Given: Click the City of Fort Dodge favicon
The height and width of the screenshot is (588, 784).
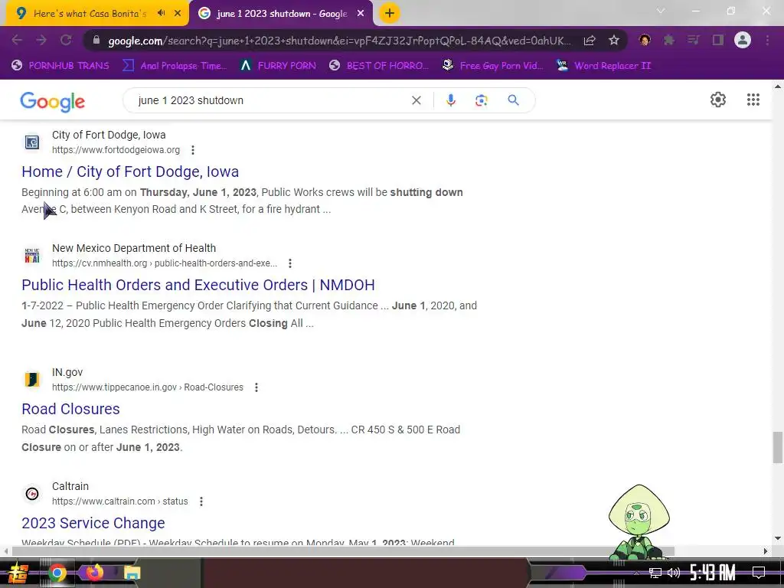Looking at the screenshot, I should (32, 142).
